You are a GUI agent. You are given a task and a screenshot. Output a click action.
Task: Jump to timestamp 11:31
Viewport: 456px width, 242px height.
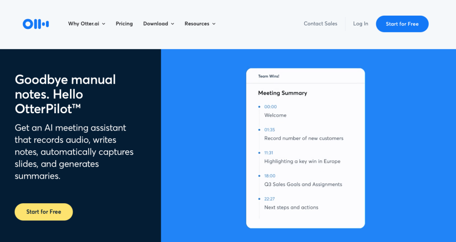pyautogui.click(x=269, y=152)
